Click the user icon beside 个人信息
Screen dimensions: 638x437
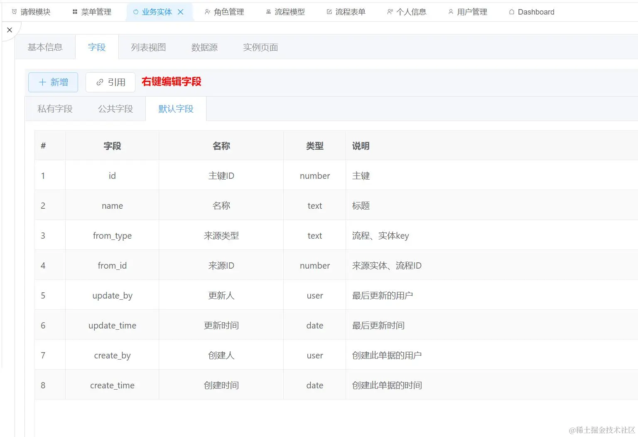click(x=389, y=12)
